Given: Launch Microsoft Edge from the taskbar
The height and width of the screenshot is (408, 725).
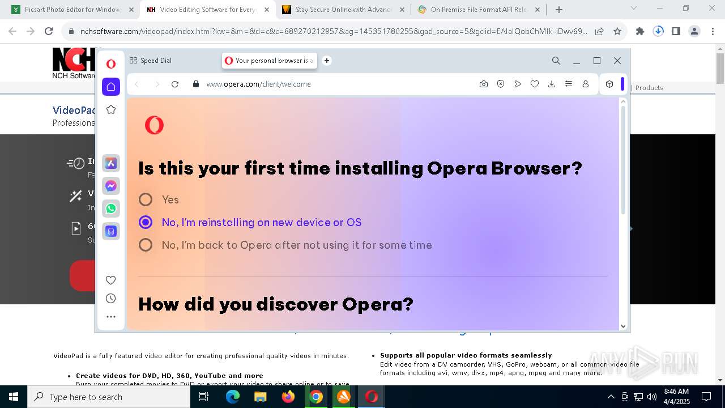Looking at the screenshot, I should click(x=233, y=397).
